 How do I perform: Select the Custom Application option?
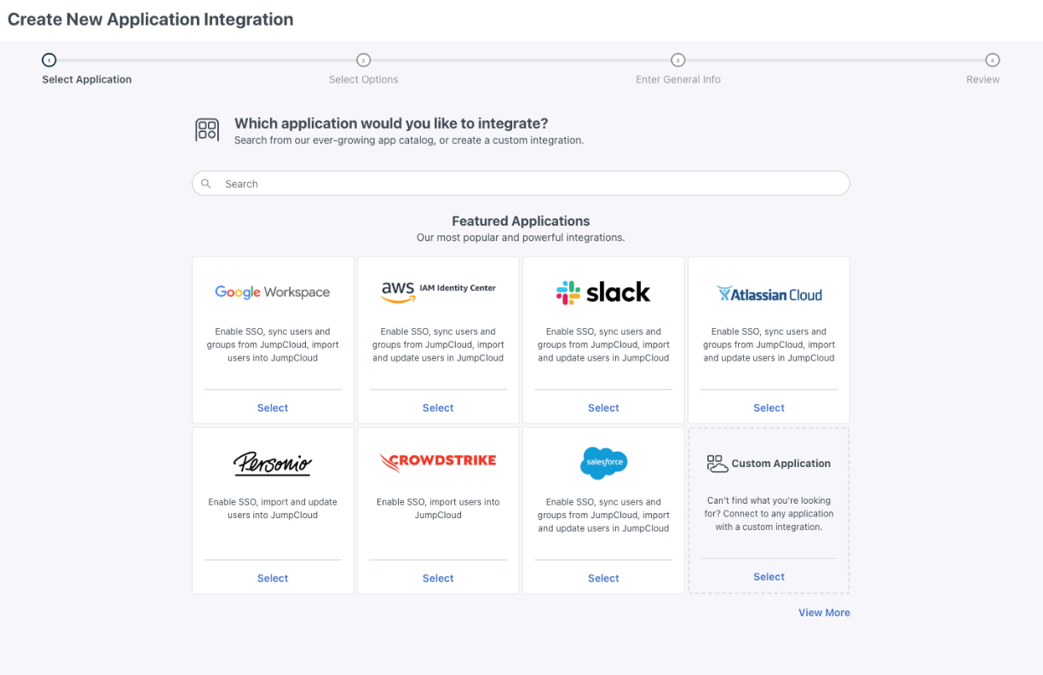pyautogui.click(x=769, y=577)
